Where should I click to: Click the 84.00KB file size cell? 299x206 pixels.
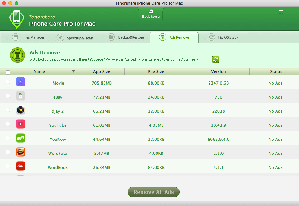(x=156, y=167)
